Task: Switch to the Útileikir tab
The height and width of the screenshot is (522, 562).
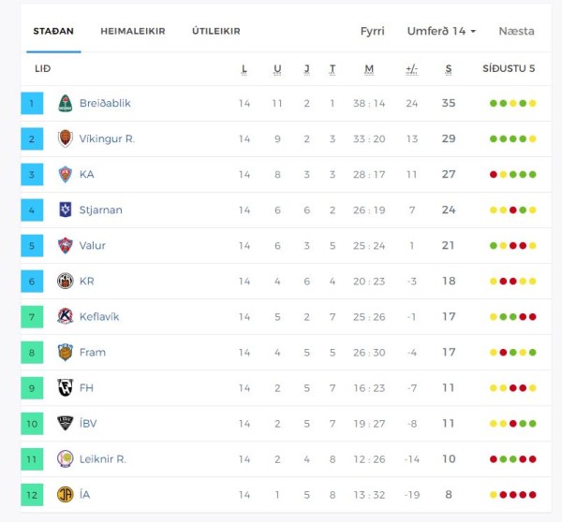Action: (216, 31)
